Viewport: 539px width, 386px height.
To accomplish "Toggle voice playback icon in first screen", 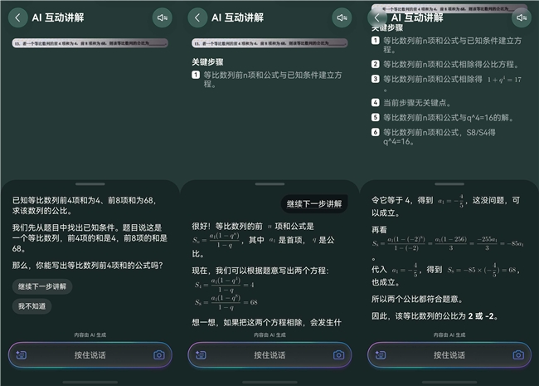I will click(x=163, y=17).
